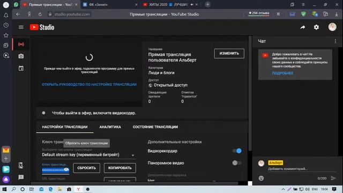Image resolution: width=343 pixels, height=193 pixels.
Task: Click the send feedback icon in sidebar
Action: tap(21, 177)
